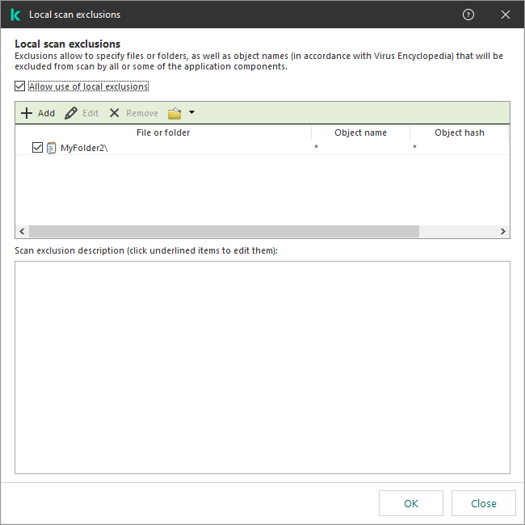Close the dialog with the X
This screenshot has height=525, width=525.
506,15
